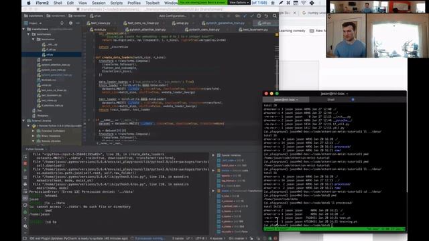Select test_views.py in project tree

tap(49, 100)
